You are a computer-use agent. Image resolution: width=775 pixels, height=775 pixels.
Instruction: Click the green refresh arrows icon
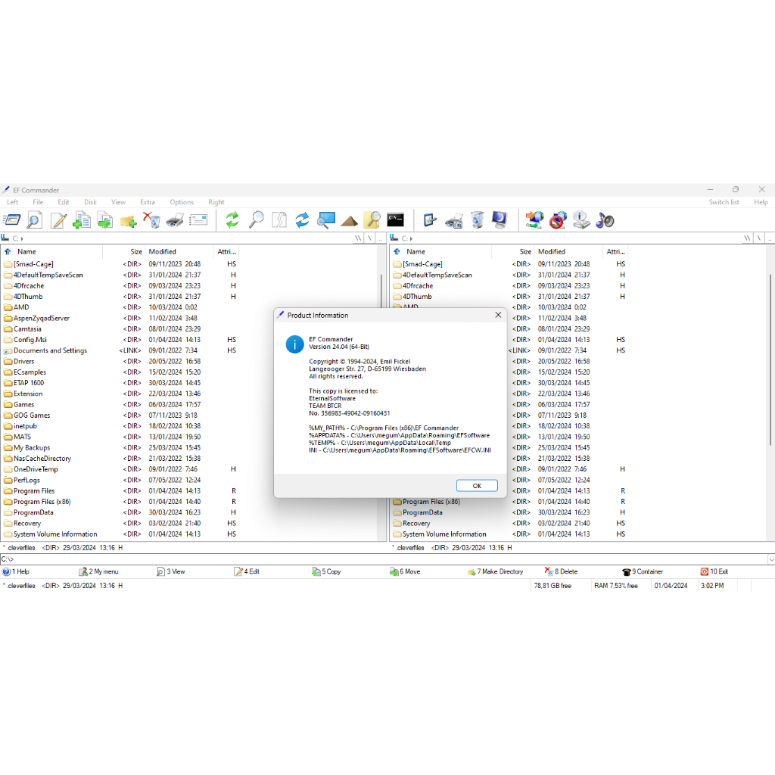pos(232,220)
